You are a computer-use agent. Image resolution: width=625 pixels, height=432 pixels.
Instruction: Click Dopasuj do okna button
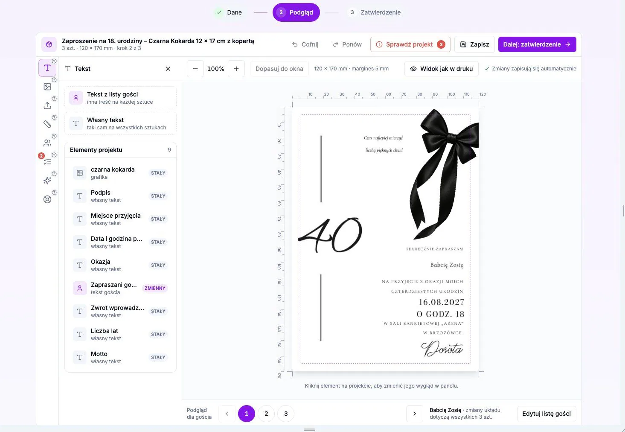[x=279, y=69]
